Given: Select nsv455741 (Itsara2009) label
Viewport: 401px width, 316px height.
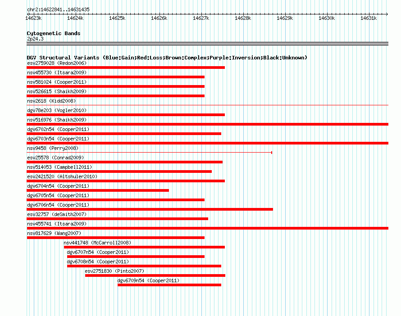Looking at the screenshot, I should 57,224.
